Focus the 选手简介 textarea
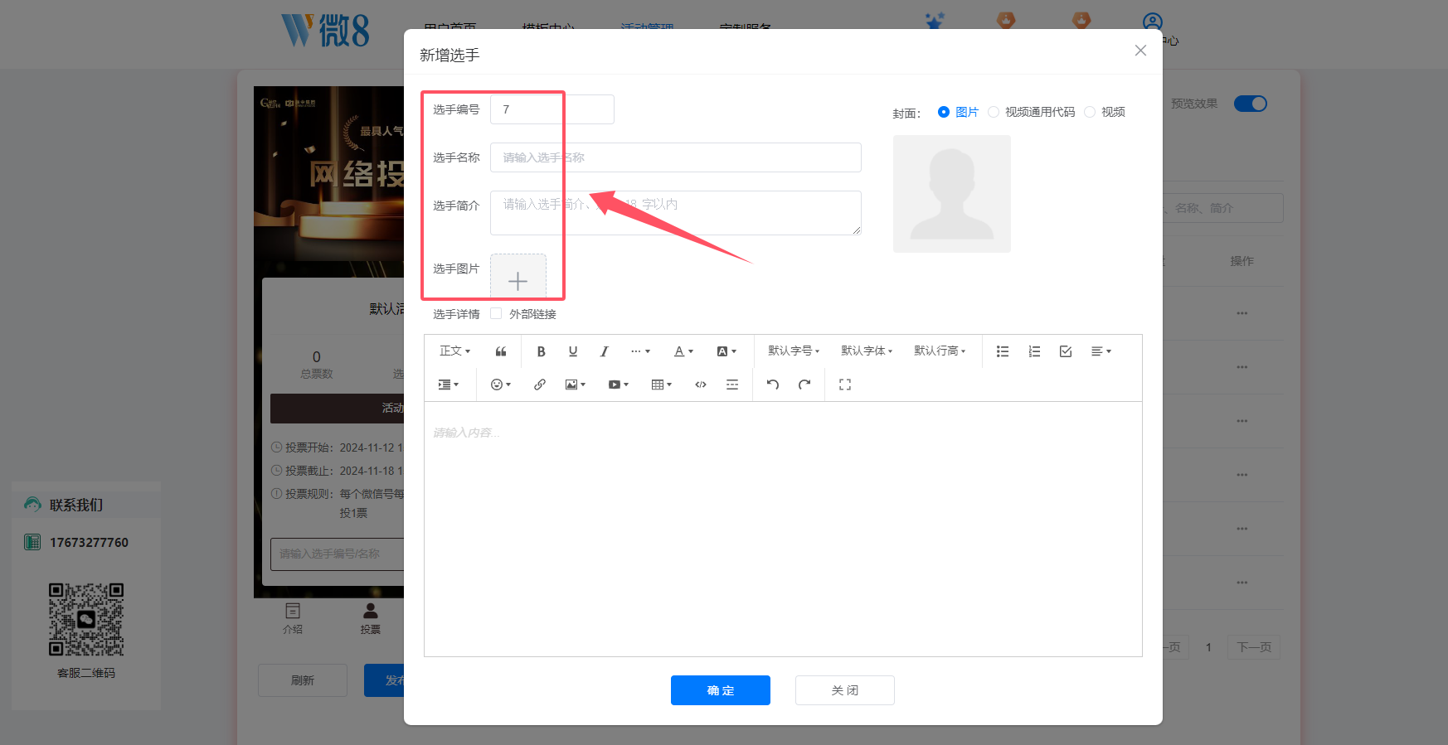 [x=676, y=213]
